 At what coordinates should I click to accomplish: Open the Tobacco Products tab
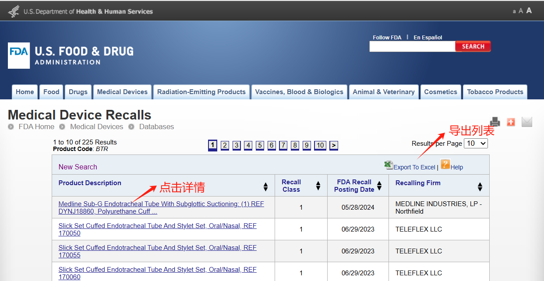[495, 92]
